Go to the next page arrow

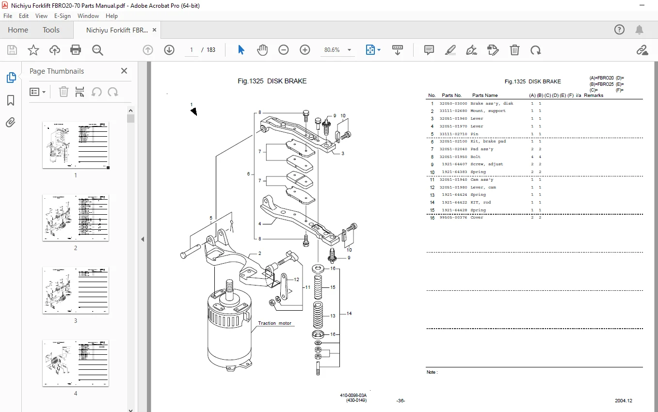coord(169,50)
